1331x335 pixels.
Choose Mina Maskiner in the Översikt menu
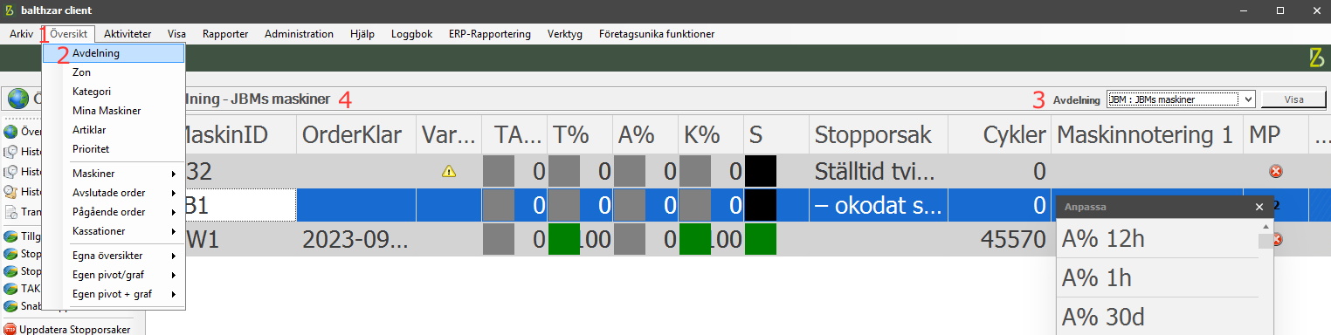click(114, 111)
